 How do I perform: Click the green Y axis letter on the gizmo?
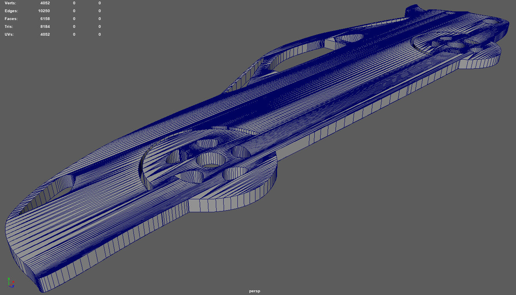tap(9, 279)
